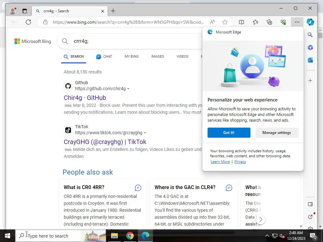323x242 pixels.
Task: Open File Explorer from taskbar
Action: 114,236
